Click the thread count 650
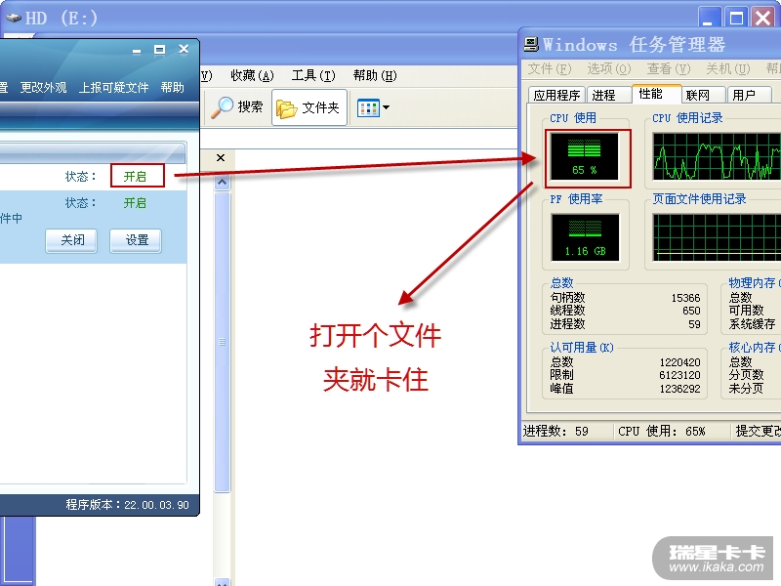 (x=691, y=311)
